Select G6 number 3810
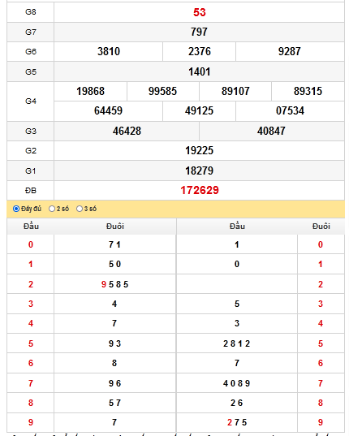The width and height of the screenshot is (349, 436). point(109,51)
